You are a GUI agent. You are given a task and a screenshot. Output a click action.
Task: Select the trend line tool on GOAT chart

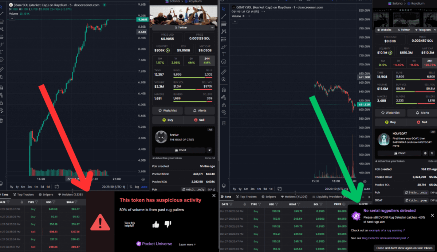(224, 16)
